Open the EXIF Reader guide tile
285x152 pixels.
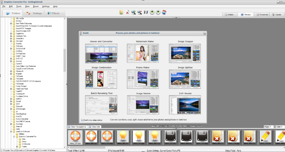pos(185,105)
